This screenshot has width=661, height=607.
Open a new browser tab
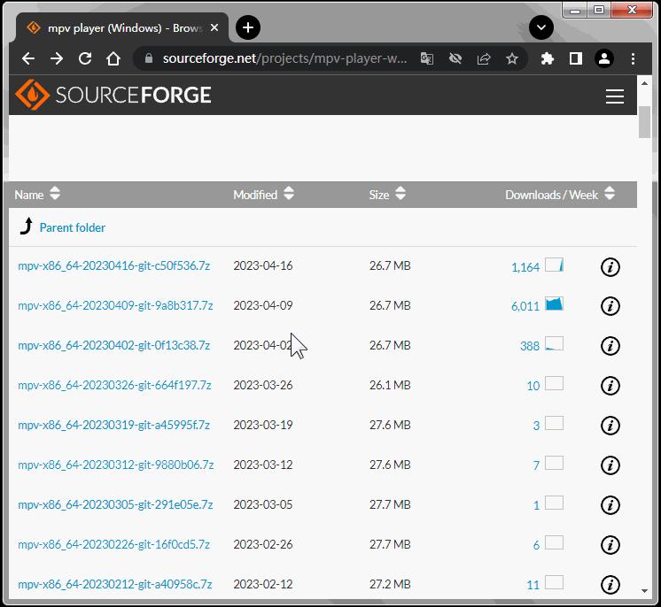tap(248, 27)
